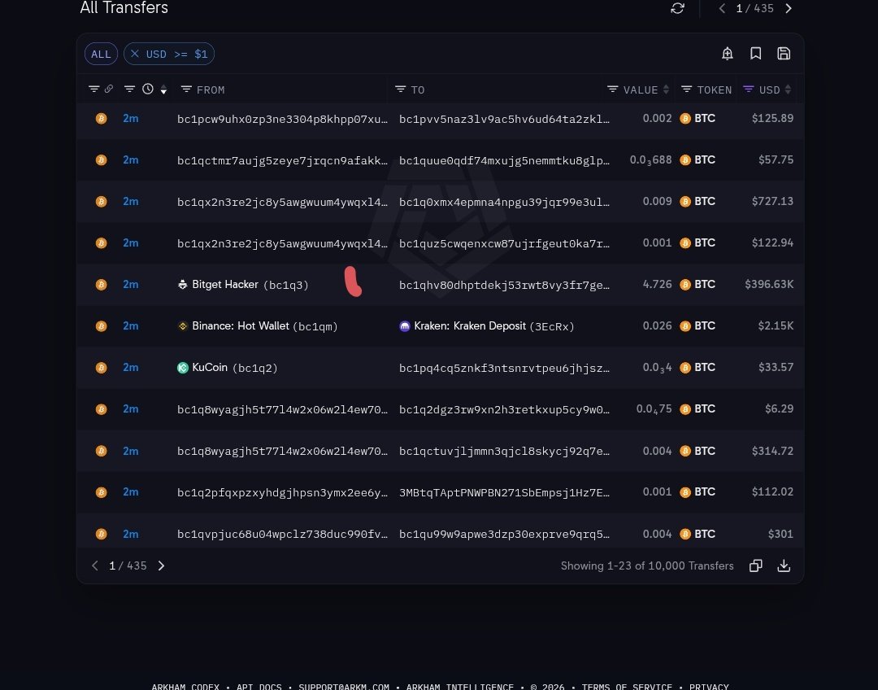This screenshot has width=878, height=690.
Task: Click Bitcoin chain icon in $125.89 row
Action: [102, 118]
